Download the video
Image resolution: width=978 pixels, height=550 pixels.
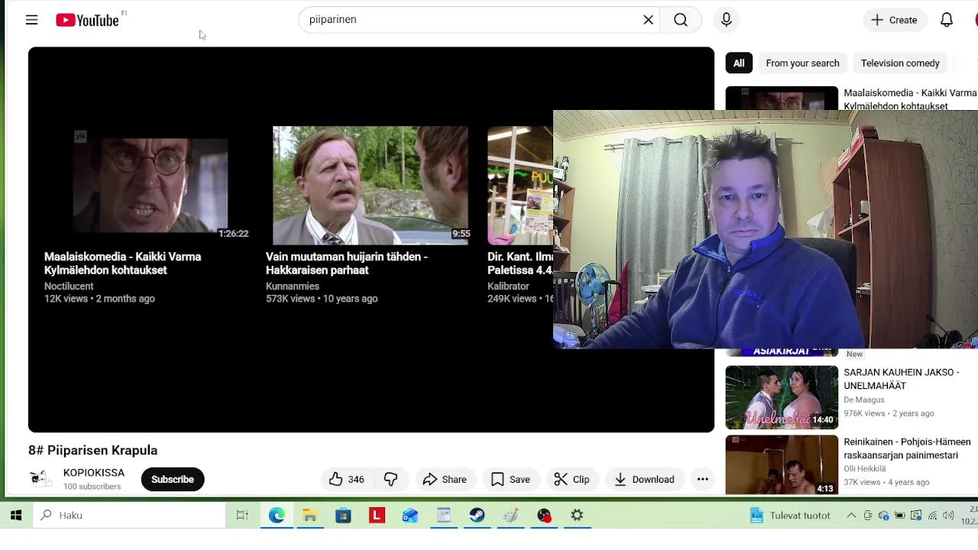[644, 479]
